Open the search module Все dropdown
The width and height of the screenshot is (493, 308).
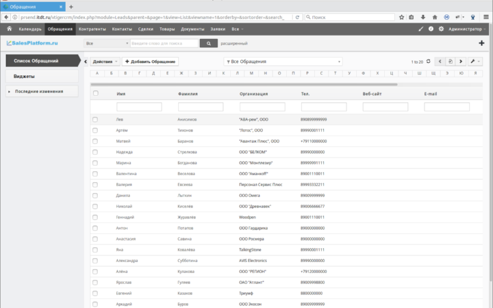107,43
